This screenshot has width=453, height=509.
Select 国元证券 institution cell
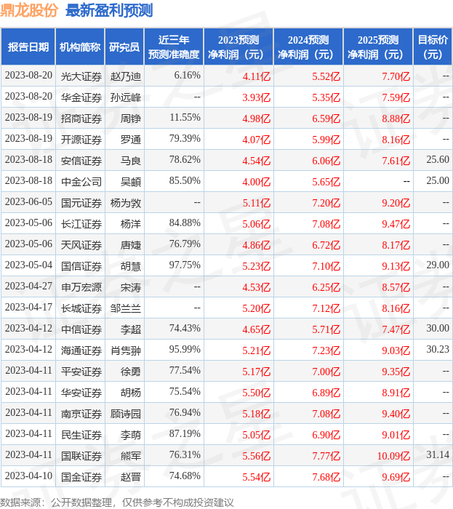(81, 203)
